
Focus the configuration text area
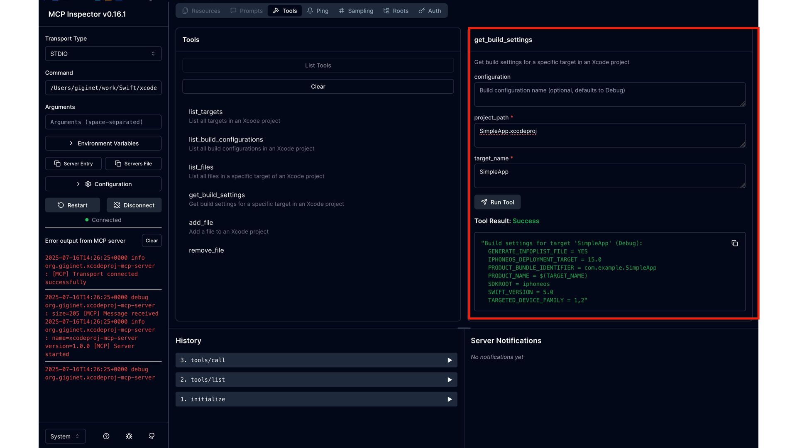pyautogui.click(x=610, y=95)
